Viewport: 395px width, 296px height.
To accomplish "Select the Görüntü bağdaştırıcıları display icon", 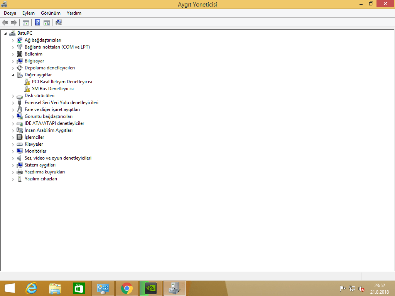I will [20, 116].
